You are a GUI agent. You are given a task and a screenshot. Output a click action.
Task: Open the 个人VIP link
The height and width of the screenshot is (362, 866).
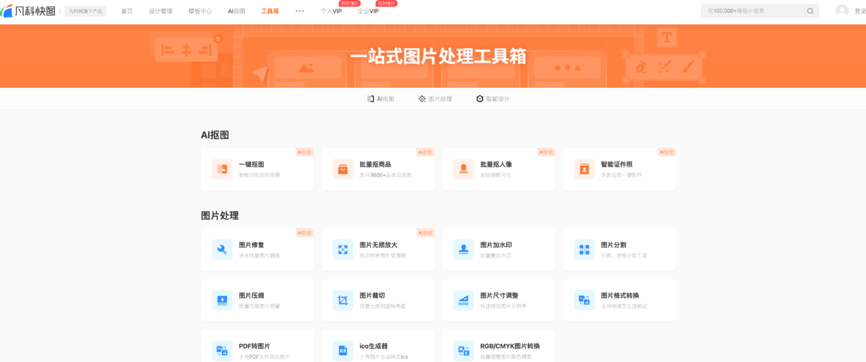click(x=332, y=11)
